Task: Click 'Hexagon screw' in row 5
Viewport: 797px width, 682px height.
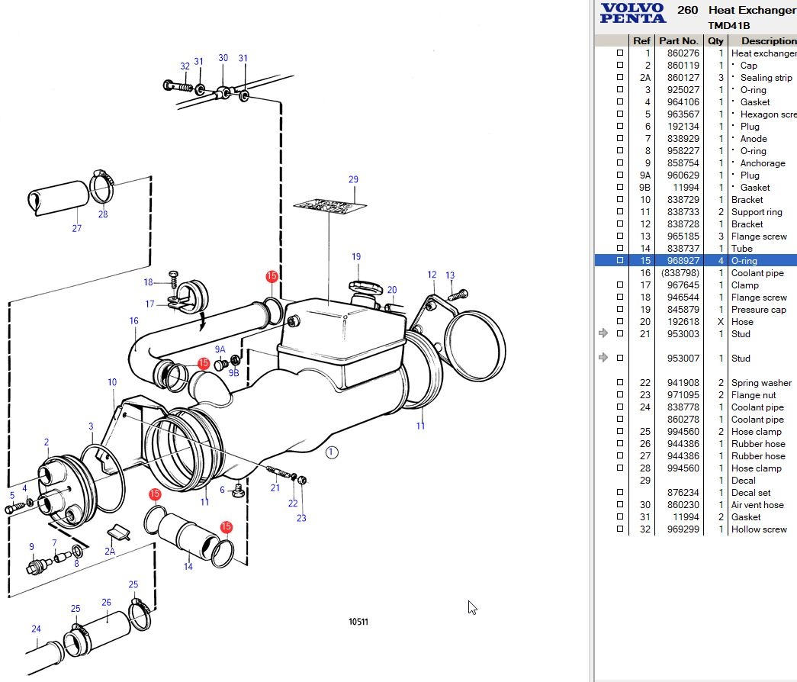Action: 769,114
